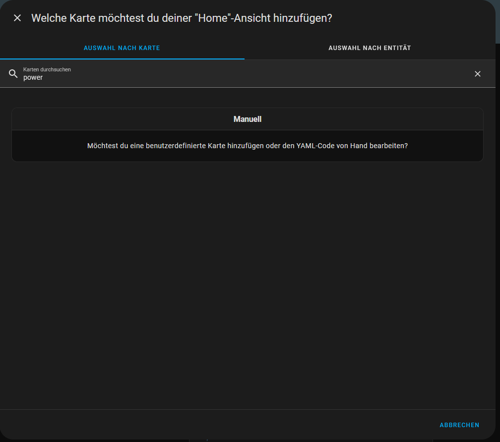Focus the Karten durchsuchen search field
Image resolution: width=500 pixels, height=442 pixels.
click(248, 74)
